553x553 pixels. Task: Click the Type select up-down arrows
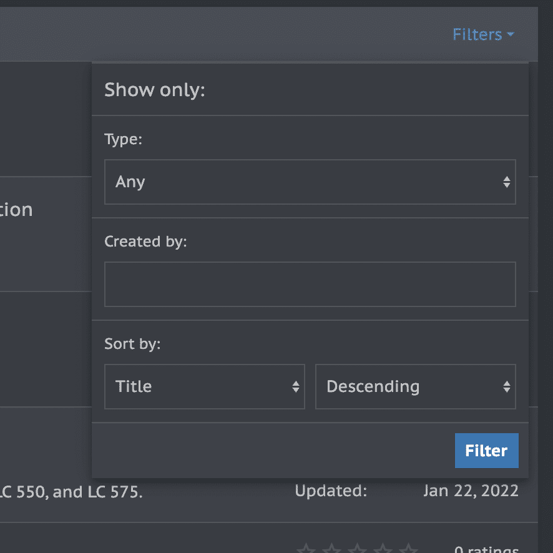pyautogui.click(x=507, y=182)
